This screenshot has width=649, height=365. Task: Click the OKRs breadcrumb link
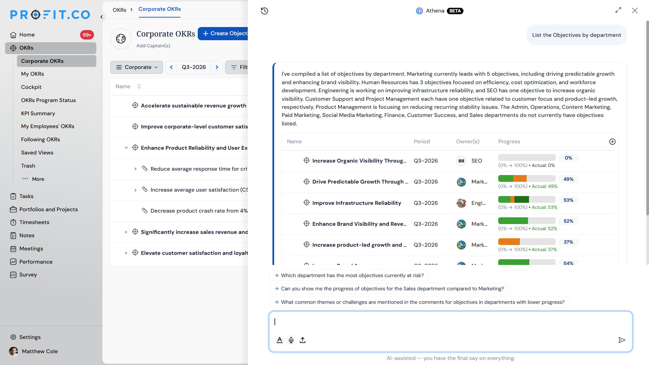[x=119, y=10]
